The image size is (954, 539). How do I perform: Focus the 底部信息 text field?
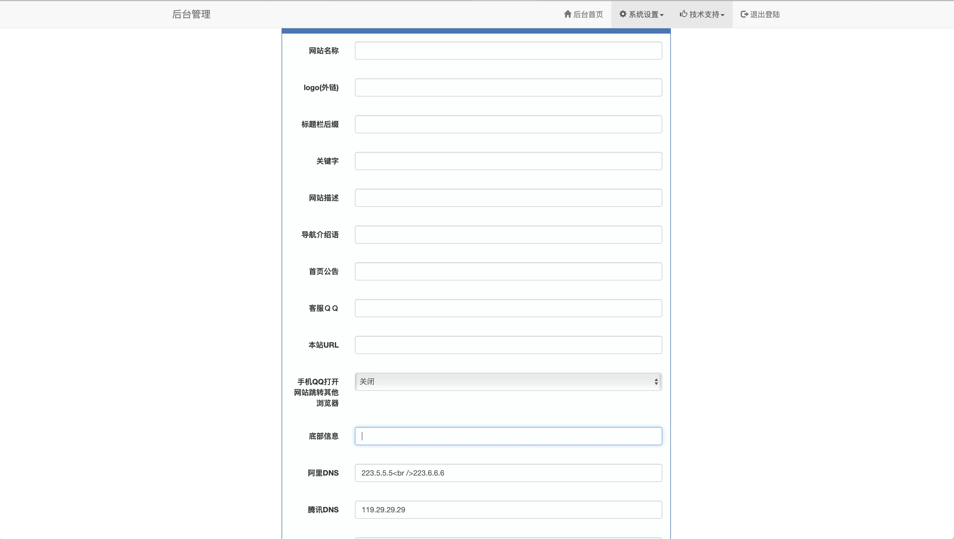point(508,436)
